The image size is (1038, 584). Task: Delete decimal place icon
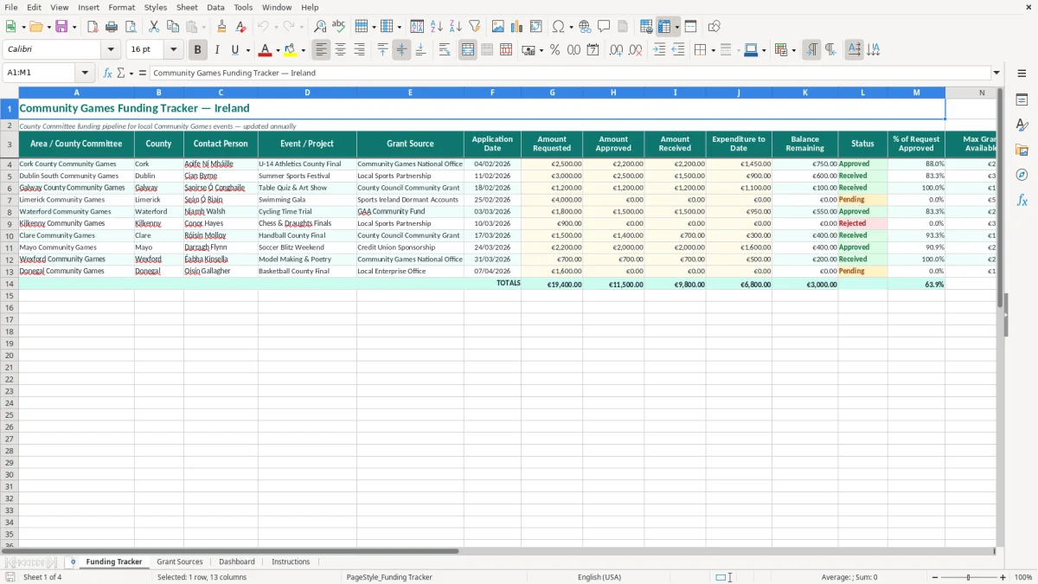tap(636, 50)
